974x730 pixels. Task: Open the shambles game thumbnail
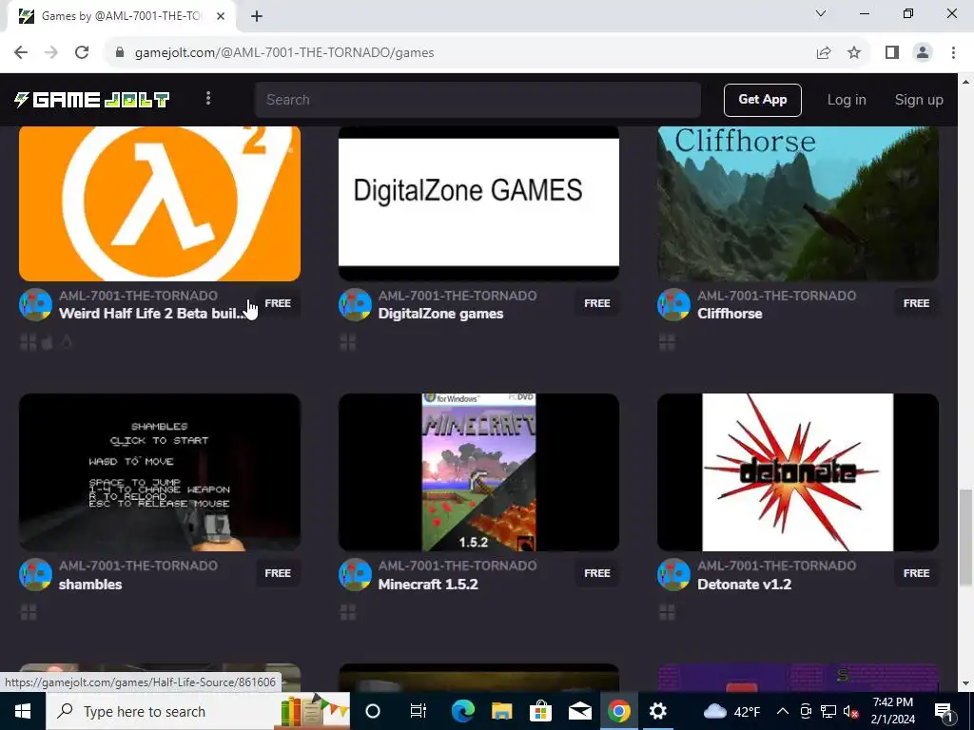tap(160, 471)
